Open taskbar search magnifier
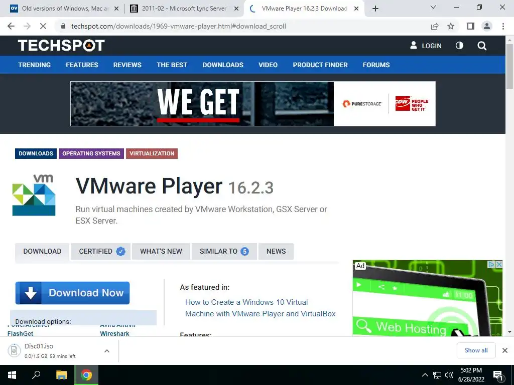Image resolution: width=514 pixels, height=385 pixels. 36,375
